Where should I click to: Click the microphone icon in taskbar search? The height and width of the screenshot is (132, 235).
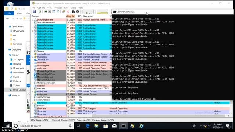pos(70,126)
